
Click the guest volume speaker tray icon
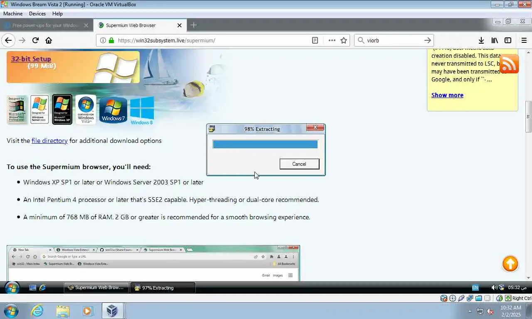pos(494,287)
